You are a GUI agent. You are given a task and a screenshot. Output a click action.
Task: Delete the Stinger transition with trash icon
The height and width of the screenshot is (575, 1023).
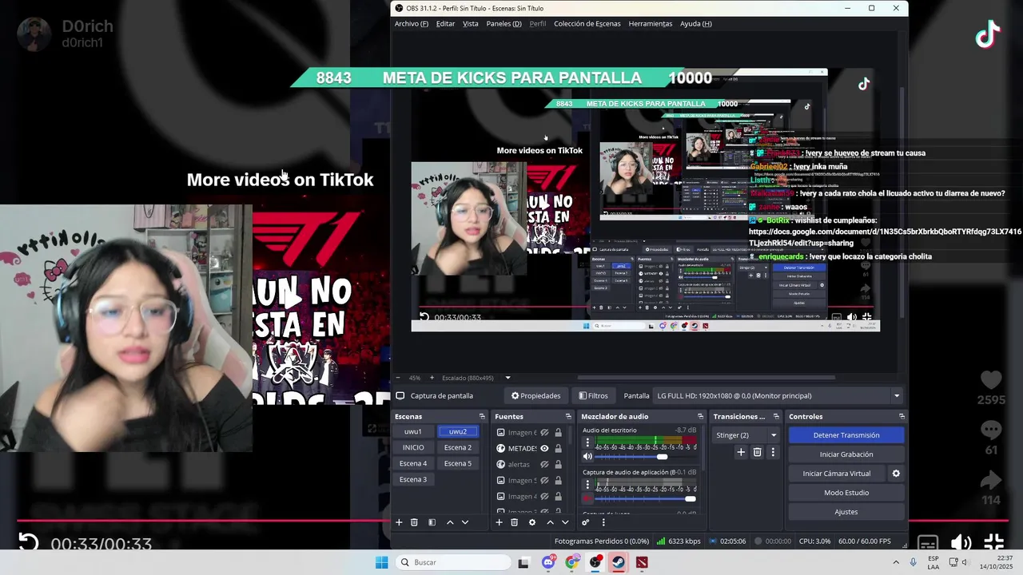tap(757, 452)
